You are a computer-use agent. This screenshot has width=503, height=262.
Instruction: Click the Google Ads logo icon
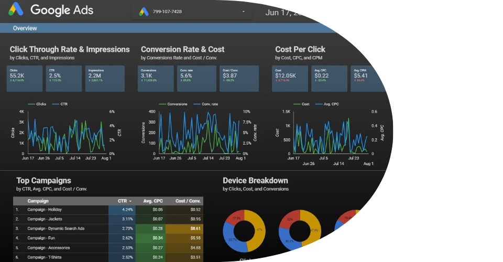(15, 10)
